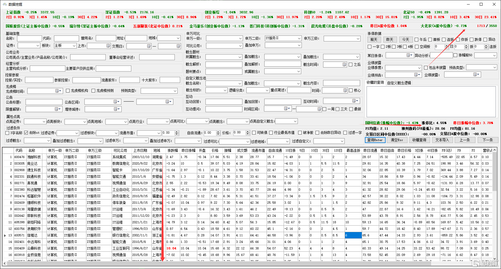Sort table by 涨跌幅 column header
501x269 pixels.
172,150
